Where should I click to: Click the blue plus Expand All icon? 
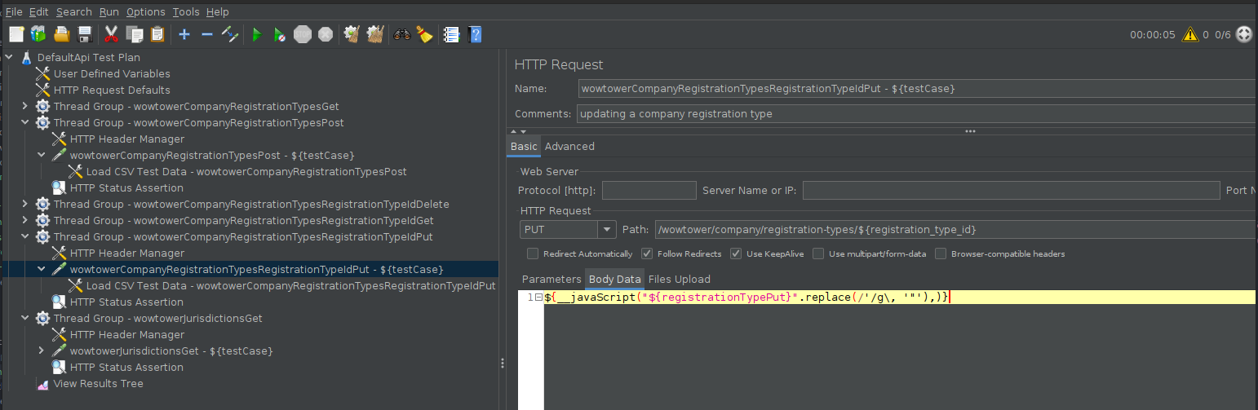[x=184, y=34]
